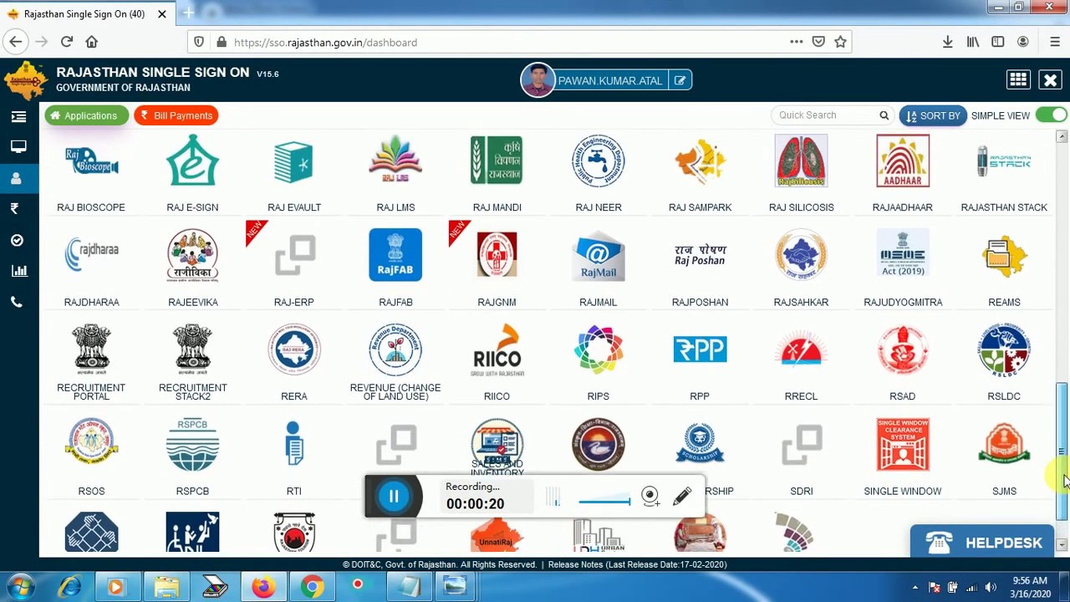The height and width of the screenshot is (602, 1070).
Task: Click the HELPDESK button
Action: click(982, 543)
